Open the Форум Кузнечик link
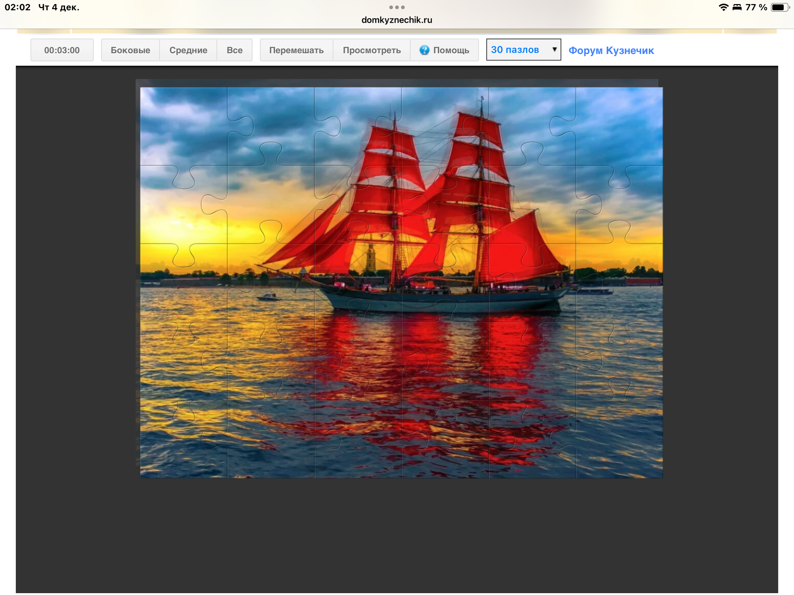The image size is (794, 595). pos(611,50)
